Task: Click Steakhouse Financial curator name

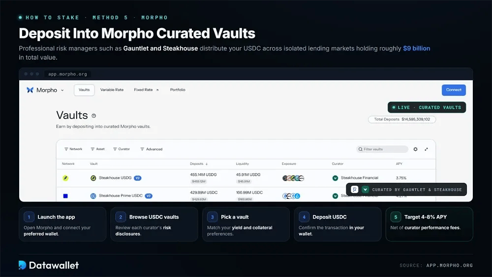Action: tap(360, 178)
